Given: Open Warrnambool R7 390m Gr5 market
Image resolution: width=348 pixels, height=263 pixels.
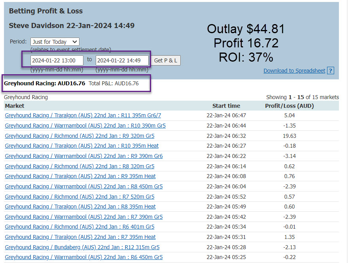Looking at the screenshot, I should click(x=83, y=217).
